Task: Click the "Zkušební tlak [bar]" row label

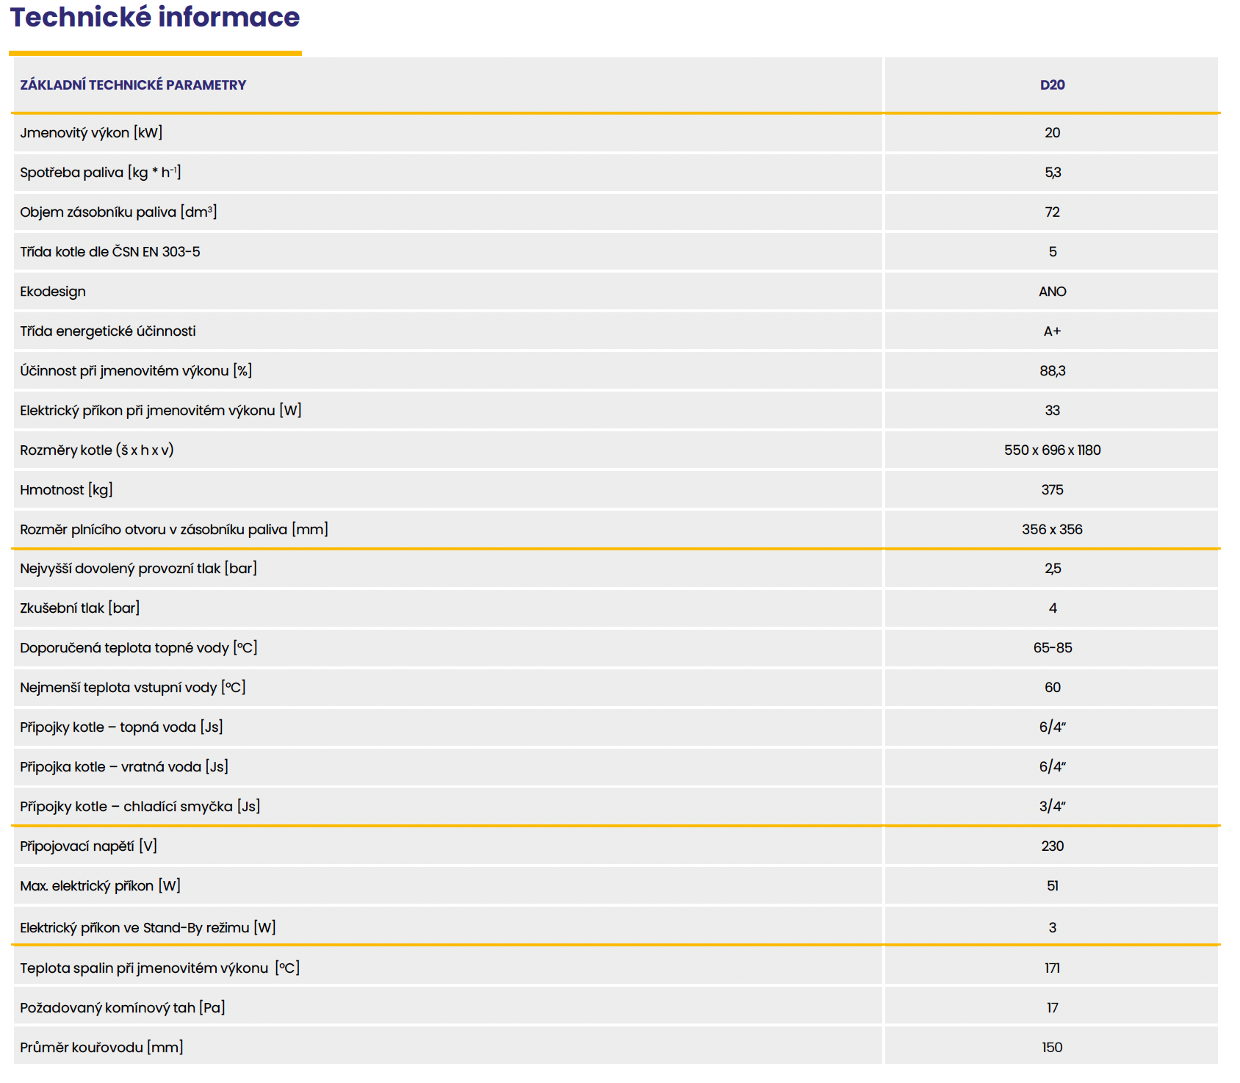Action: pos(79,608)
